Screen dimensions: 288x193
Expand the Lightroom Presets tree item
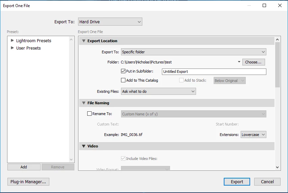12,40
